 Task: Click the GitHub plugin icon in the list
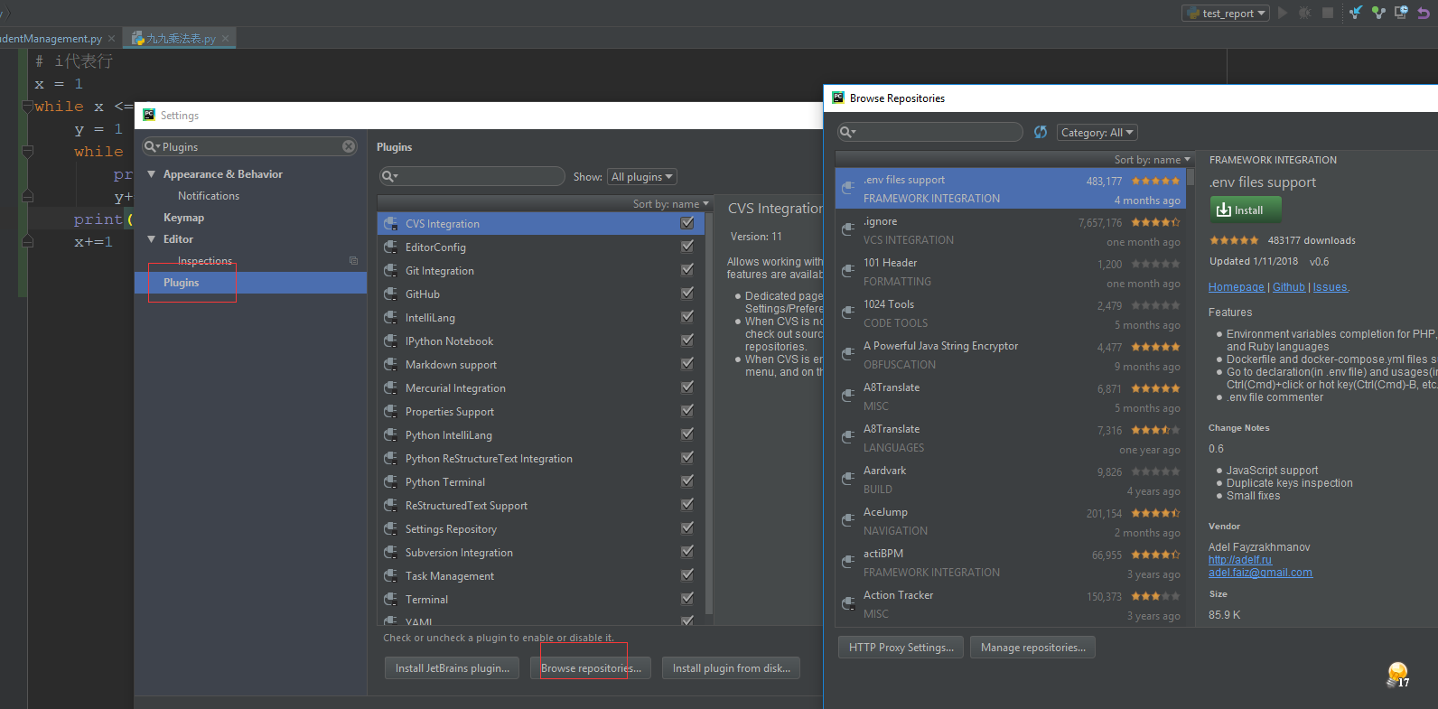click(390, 294)
